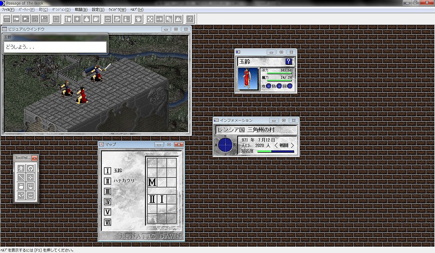Click the lips talk toolbar icon
Viewport: 435px width, 253px height.
pyautogui.click(x=108, y=19)
